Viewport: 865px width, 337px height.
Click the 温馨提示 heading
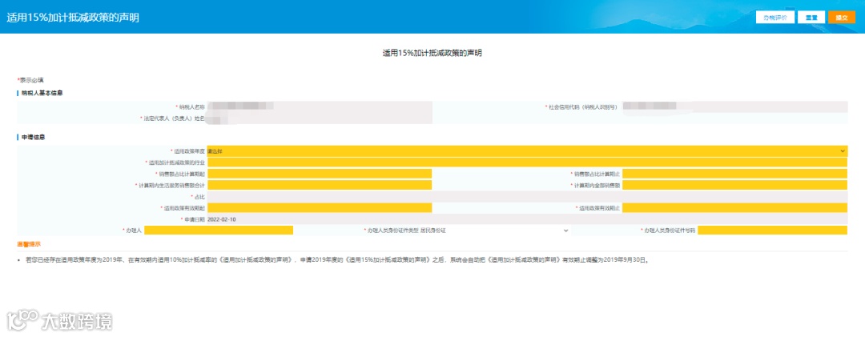[x=29, y=243]
